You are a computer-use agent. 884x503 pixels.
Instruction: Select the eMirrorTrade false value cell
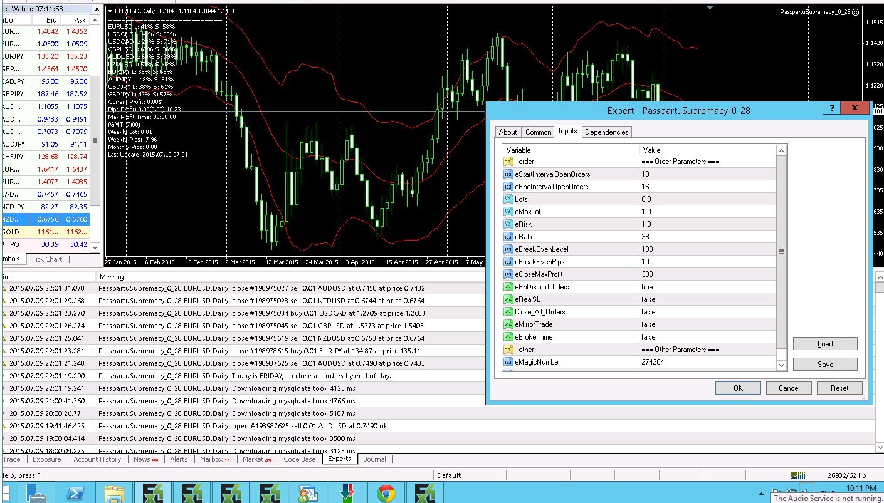click(707, 324)
